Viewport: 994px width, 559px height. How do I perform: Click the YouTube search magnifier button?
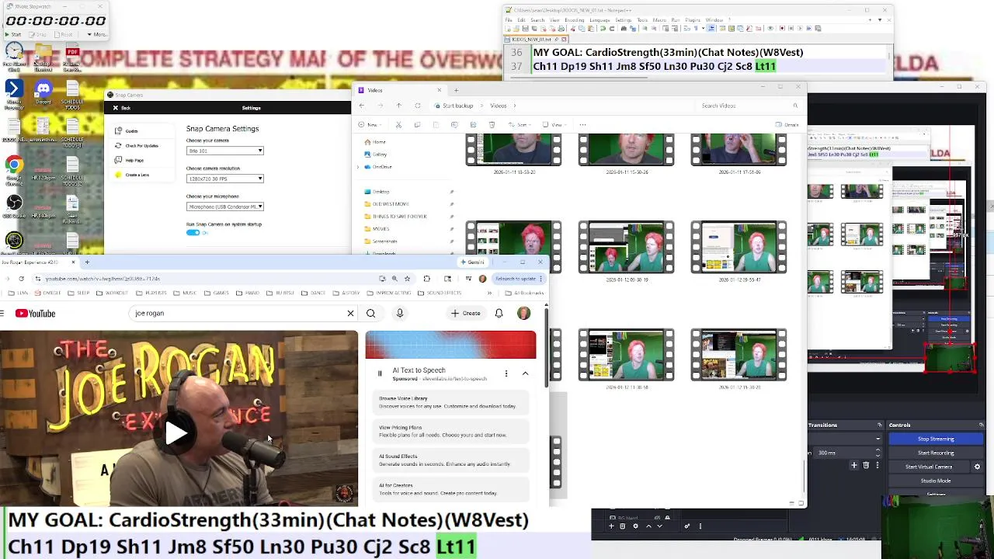coord(370,314)
